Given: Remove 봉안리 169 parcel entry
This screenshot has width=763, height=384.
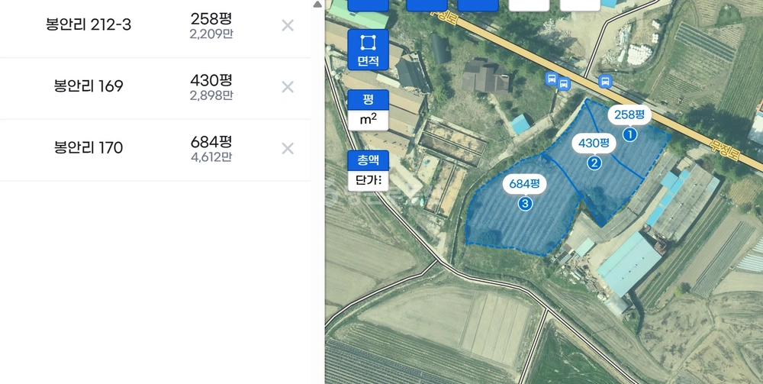Looking at the screenshot, I should 288,87.
